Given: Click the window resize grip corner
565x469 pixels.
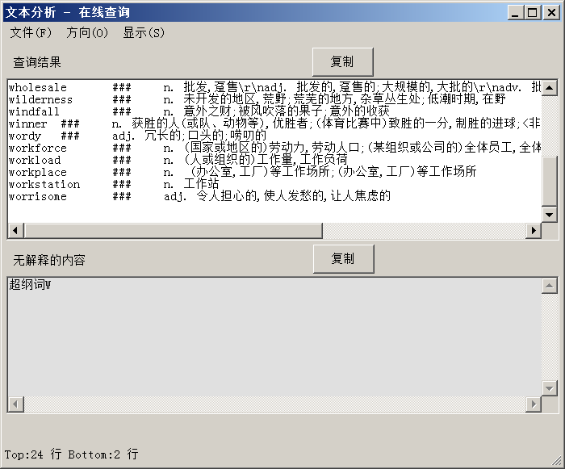Looking at the screenshot, I should coord(558,462).
